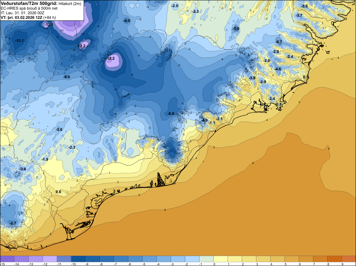The width and height of the screenshot is (356, 266).
Task: Click the init time 'IT: Lau. 31. 01. 2026 00Z'
Action: click(x=22, y=13)
